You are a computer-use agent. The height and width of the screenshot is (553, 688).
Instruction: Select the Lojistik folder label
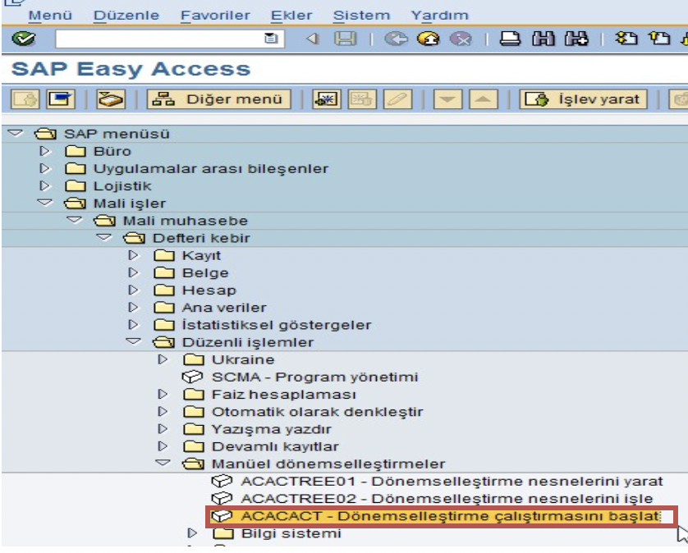tap(122, 186)
